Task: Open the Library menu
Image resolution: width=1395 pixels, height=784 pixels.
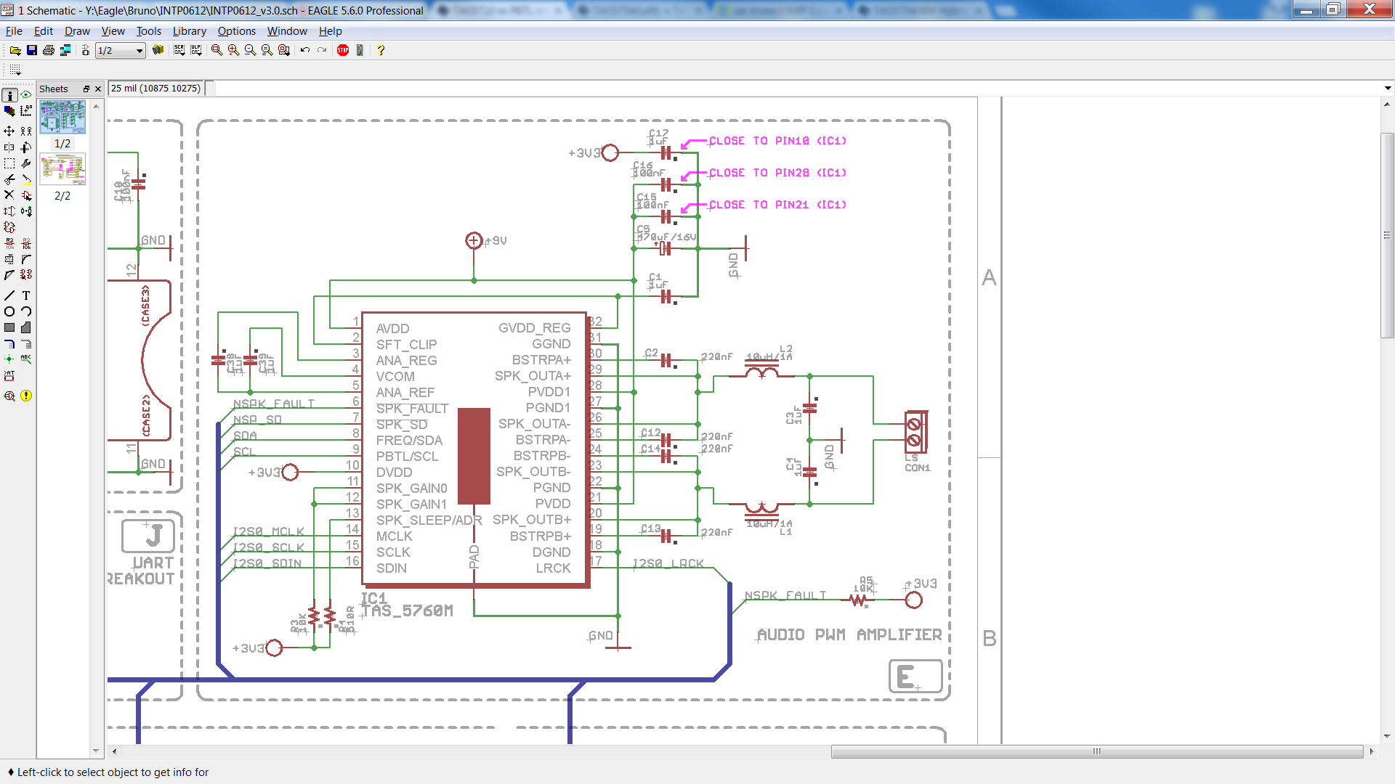Action: [x=189, y=31]
